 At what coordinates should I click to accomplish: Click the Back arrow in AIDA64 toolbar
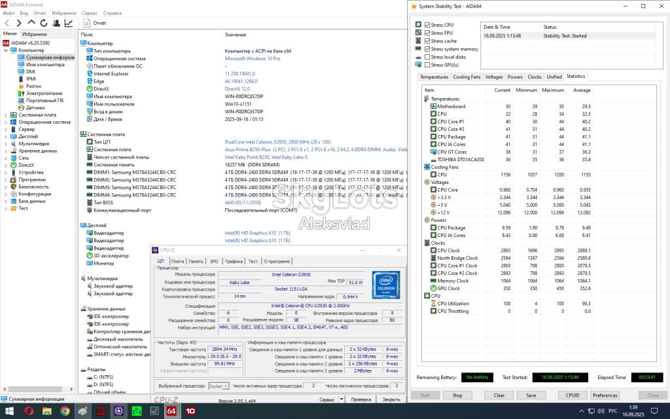pos(7,23)
